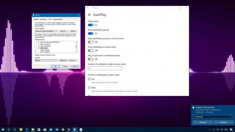Open the Mail app from taskbar
The height and width of the screenshot is (132, 235).
[x=45, y=129]
